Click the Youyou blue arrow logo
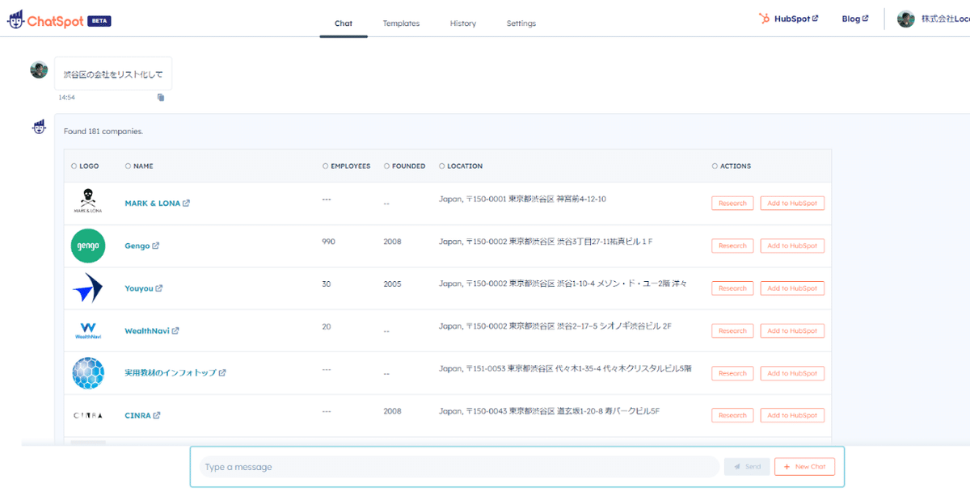 tap(87, 288)
